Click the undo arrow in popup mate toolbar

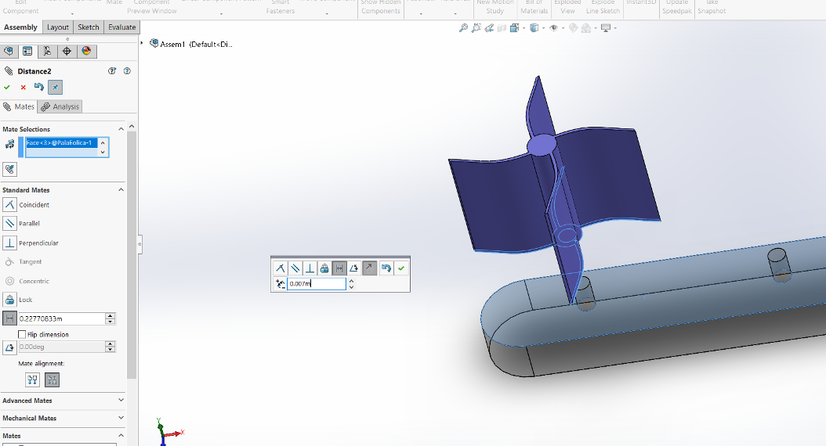pyautogui.click(x=386, y=268)
